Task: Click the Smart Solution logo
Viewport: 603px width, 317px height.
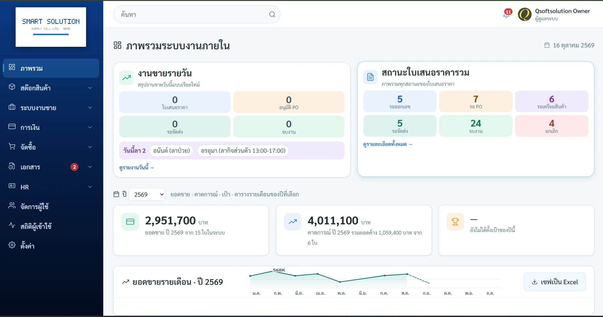Action: tap(51, 27)
